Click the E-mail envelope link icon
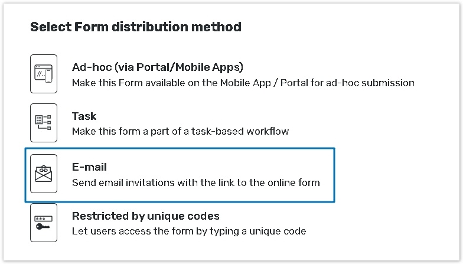This screenshot has height=264, width=463. tap(44, 173)
